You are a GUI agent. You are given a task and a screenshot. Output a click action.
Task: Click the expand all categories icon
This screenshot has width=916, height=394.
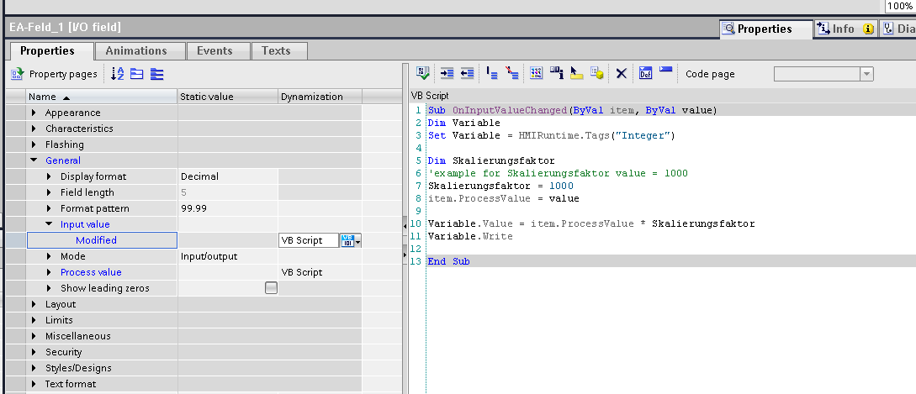click(x=157, y=74)
